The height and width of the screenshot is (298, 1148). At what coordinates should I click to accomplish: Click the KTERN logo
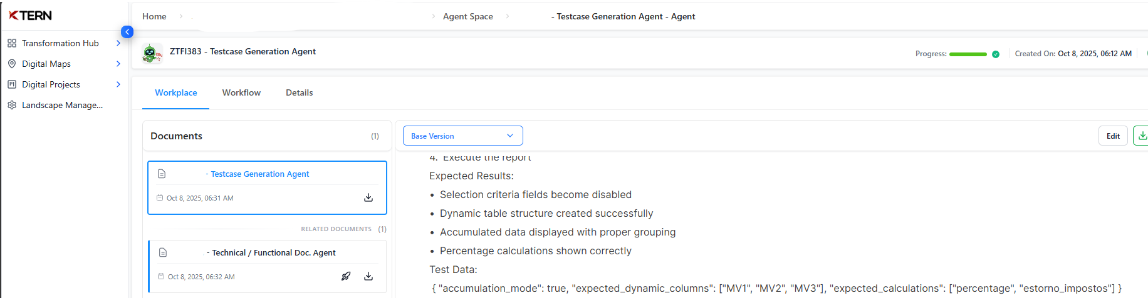tap(30, 16)
